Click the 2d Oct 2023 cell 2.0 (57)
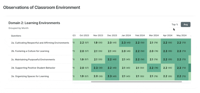The width and height of the screenshot is (200, 93). click(x=84, y=68)
